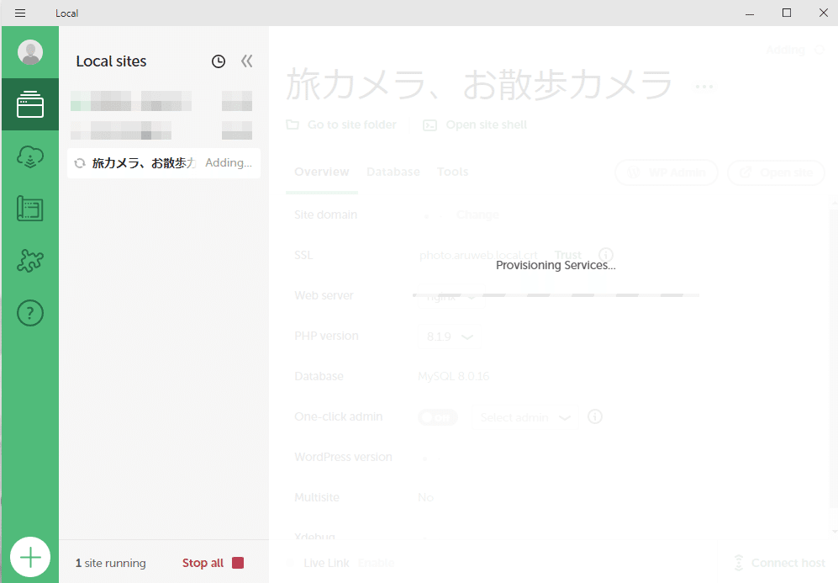The width and height of the screenshot is (838, 583).
Task: Click the WordPress version label
Action: (343, 458)
